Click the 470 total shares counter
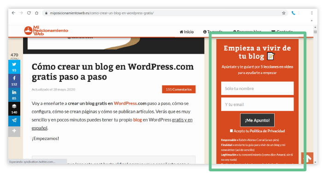 click(x=14, y=56)
